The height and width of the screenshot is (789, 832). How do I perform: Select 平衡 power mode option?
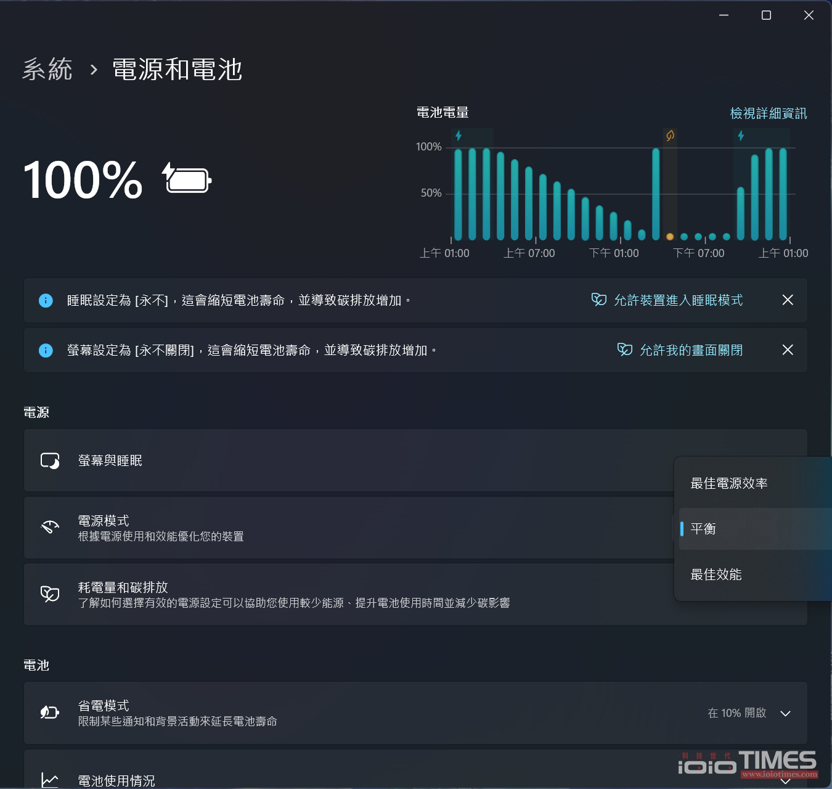tap(754, 529)
